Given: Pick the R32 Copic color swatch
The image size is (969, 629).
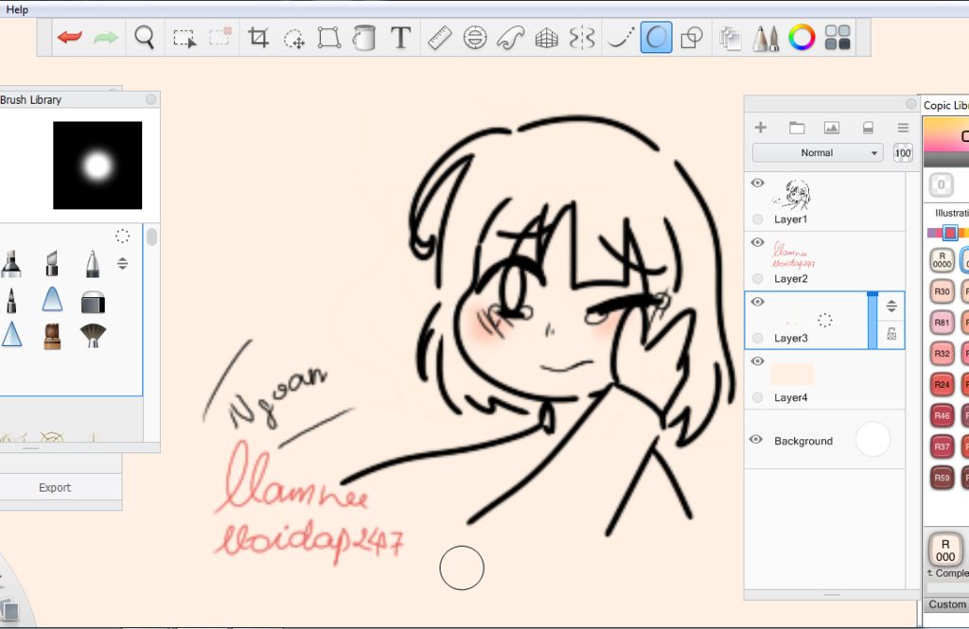Looking at the screenshot, I should coord(942,354).
